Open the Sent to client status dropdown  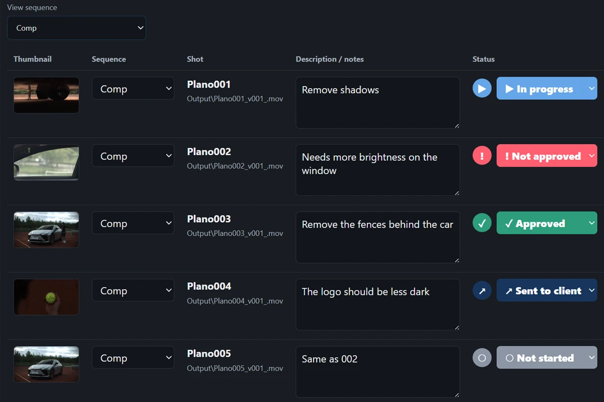click(x=547, y=290)
